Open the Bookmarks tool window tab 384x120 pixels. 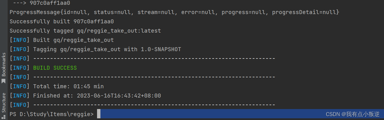pos(4,68)
